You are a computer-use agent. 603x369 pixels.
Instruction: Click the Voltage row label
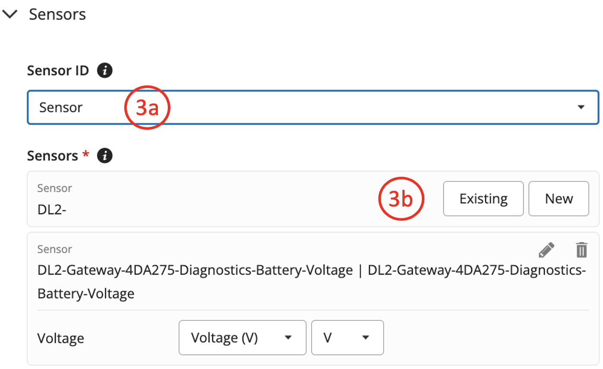pyautogui.click(x=60, y=338)
